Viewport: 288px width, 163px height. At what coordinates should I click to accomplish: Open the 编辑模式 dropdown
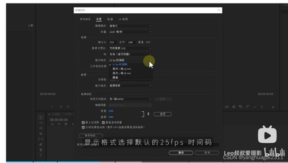[x=130, y=26]
